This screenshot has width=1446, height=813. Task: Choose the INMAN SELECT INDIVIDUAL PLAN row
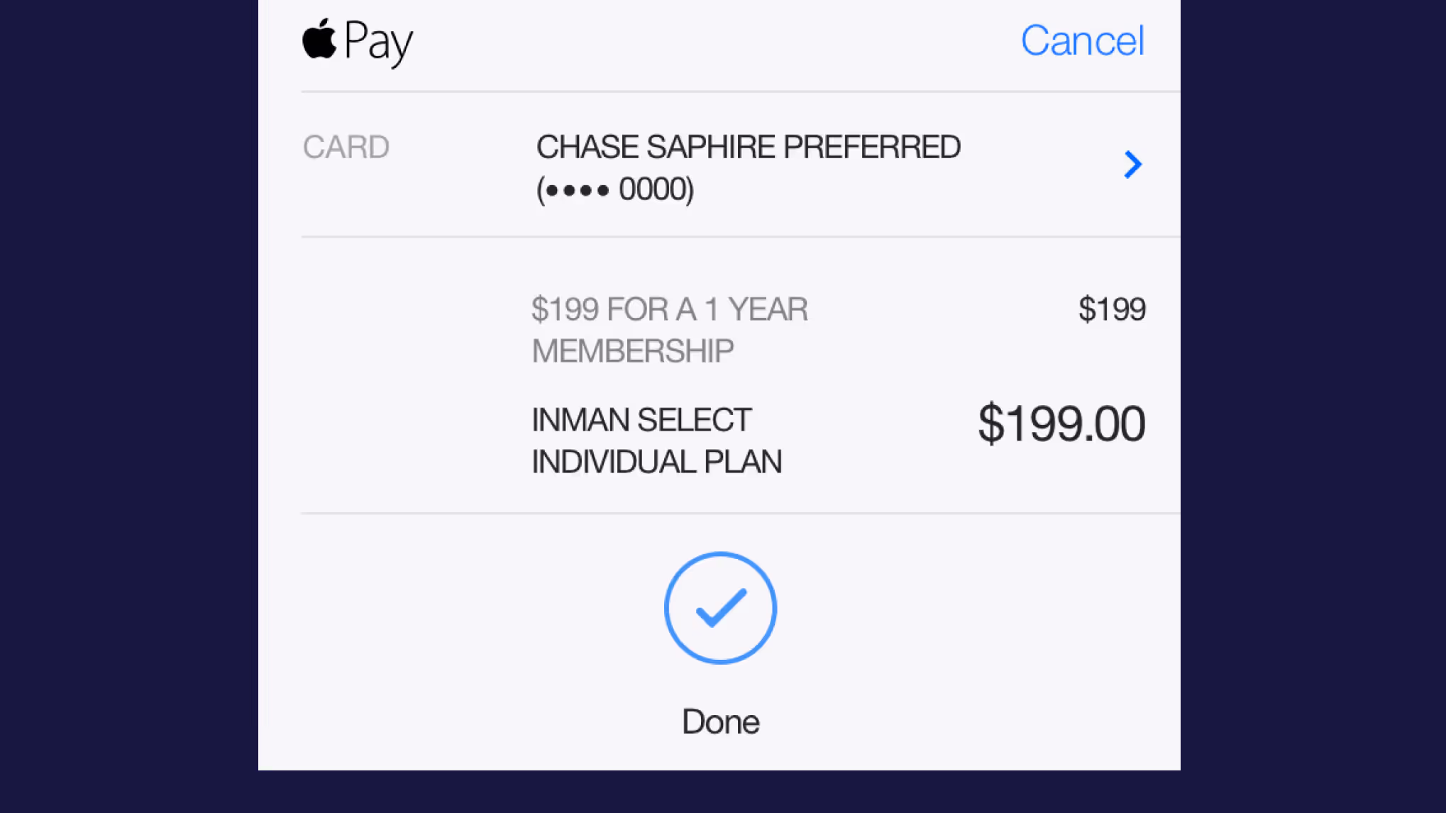[656, 440]
